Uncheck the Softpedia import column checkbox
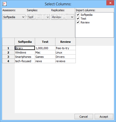Viewport: 116px width, 122px height. pyautogui.click(x=78, y=15)
